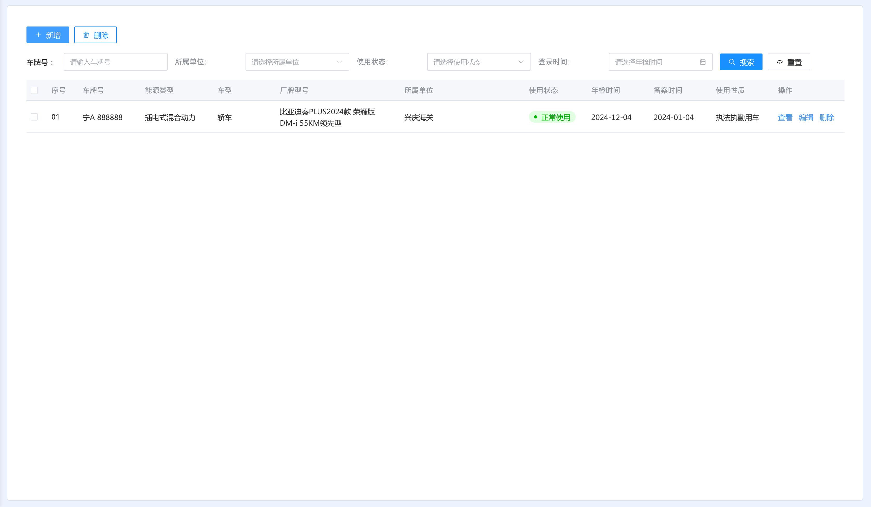
Task: Toggle the select-all checkbox in table header
Action: 34,90
